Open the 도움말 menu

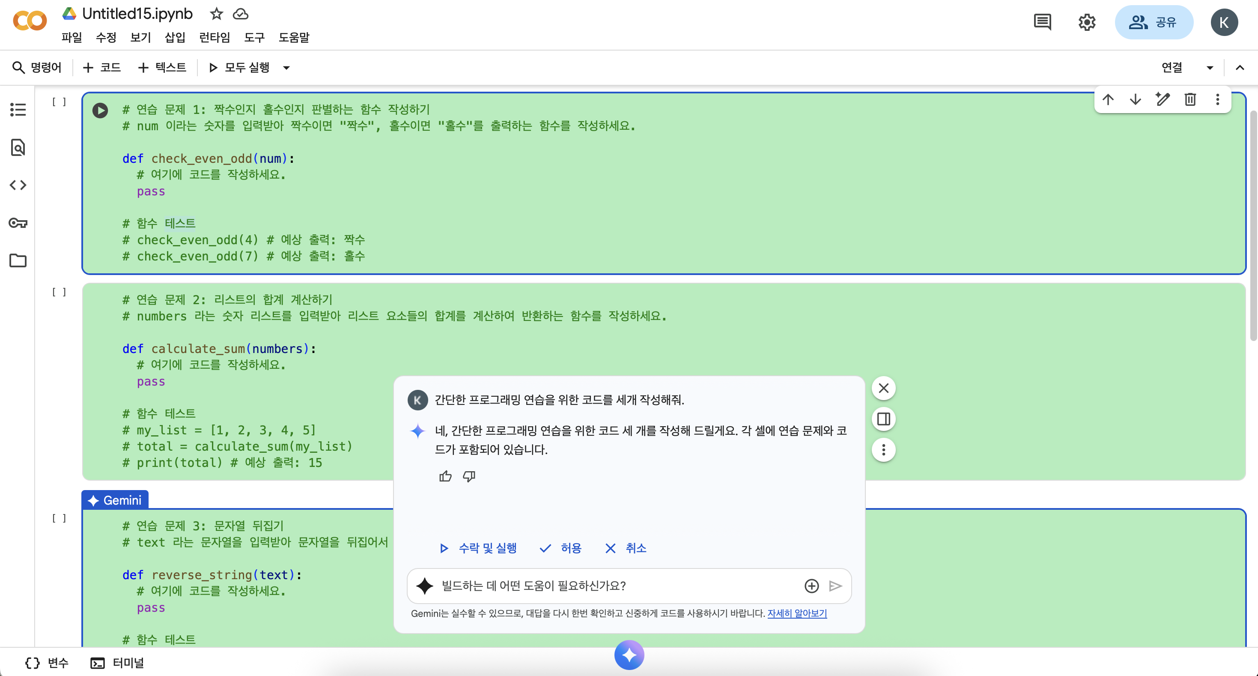click(x=294, y=38)
